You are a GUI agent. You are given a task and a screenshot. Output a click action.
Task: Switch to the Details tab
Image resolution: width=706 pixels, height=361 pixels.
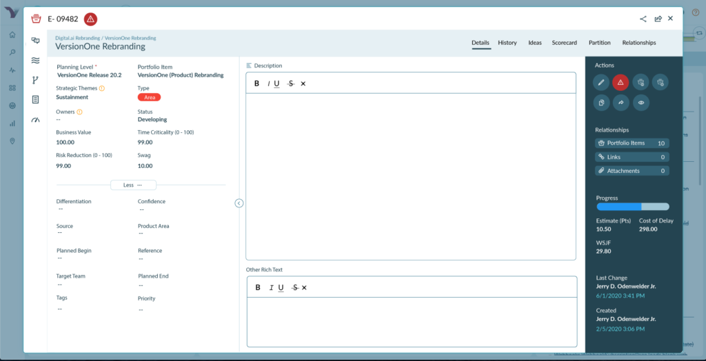(481, 43)
